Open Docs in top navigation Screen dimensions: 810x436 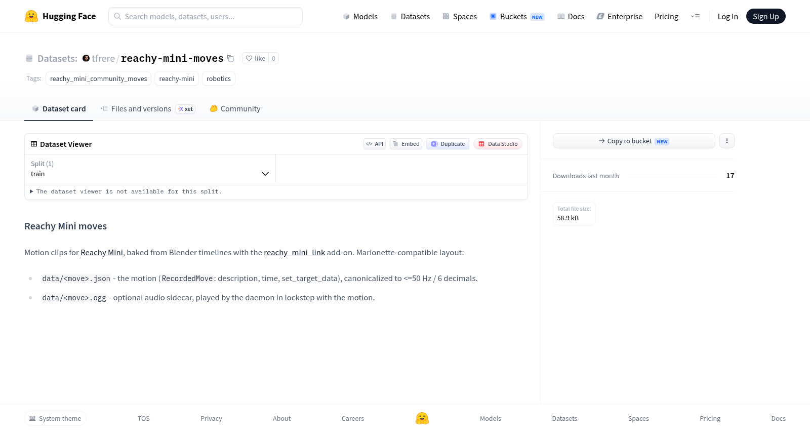coord(571,16)
